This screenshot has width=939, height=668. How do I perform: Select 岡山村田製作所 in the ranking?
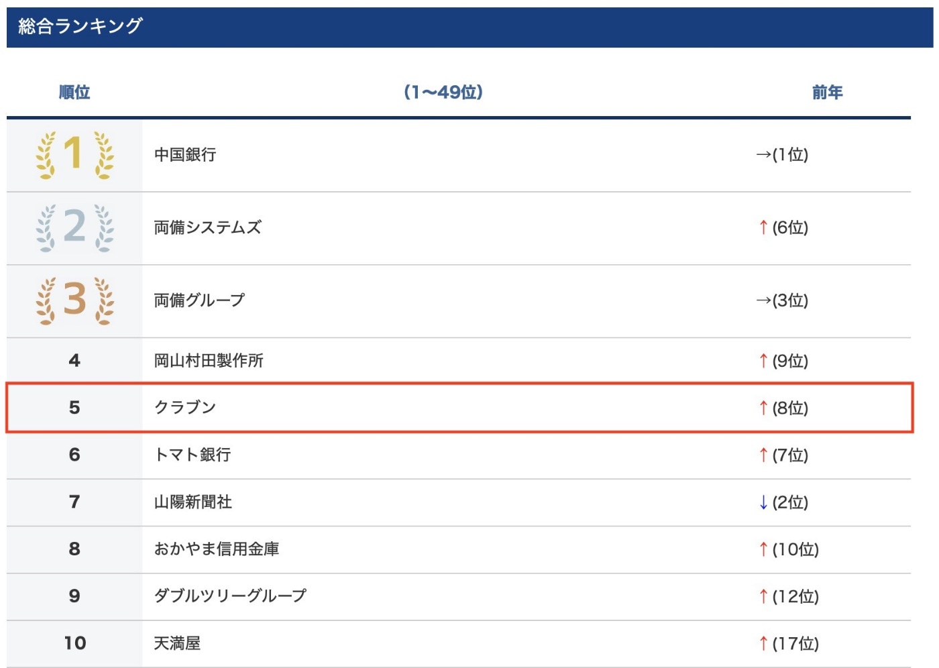[209, 361]
